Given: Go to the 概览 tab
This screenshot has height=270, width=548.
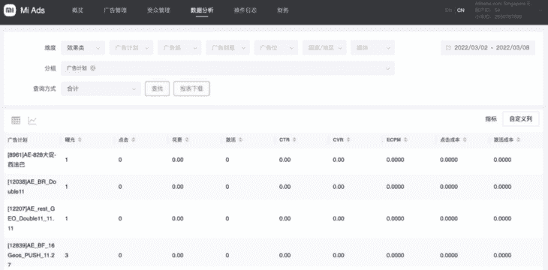Looking at the screenshot, I should (x=77, y=10).
